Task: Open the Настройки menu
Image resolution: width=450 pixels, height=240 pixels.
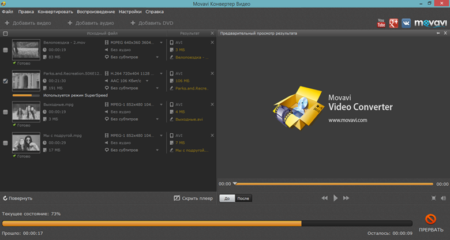Action: coord(130,12)
